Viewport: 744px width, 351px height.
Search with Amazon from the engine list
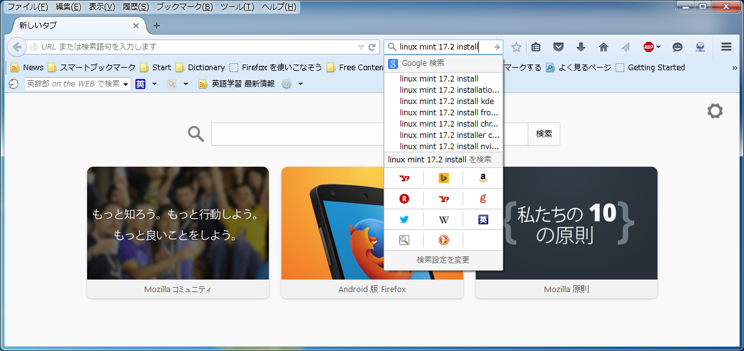(483, 179)
